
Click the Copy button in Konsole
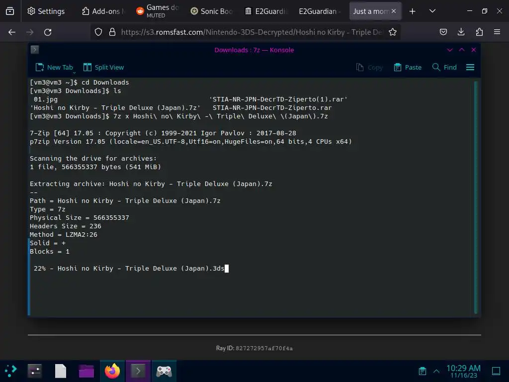click(x=369, y=68)
